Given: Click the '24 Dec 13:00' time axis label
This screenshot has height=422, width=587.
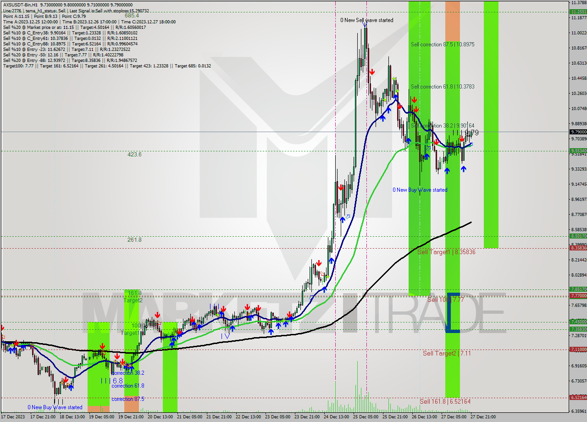Looking at the screenshot, I should 337,417.
